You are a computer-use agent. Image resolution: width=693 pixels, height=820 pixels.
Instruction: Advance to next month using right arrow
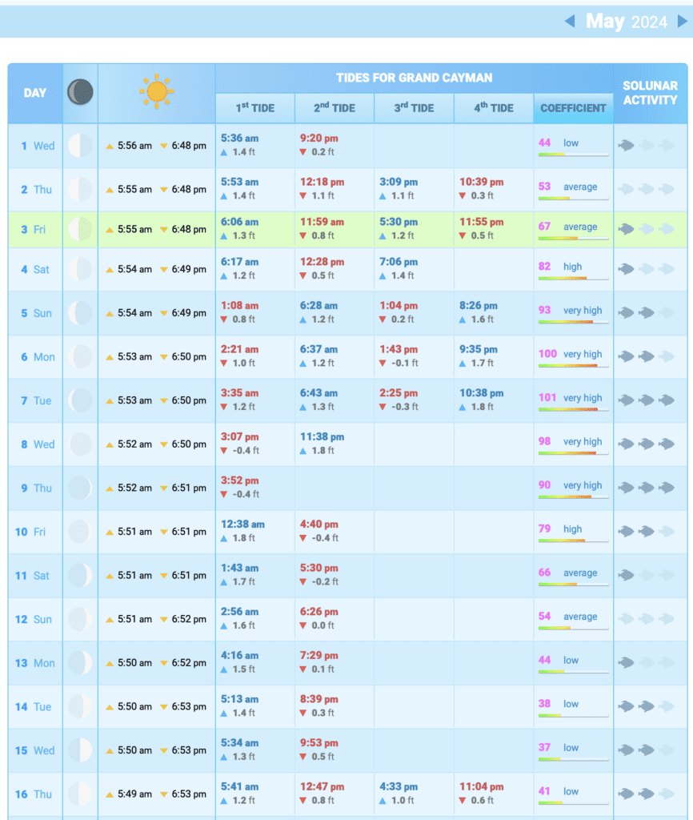682,21
